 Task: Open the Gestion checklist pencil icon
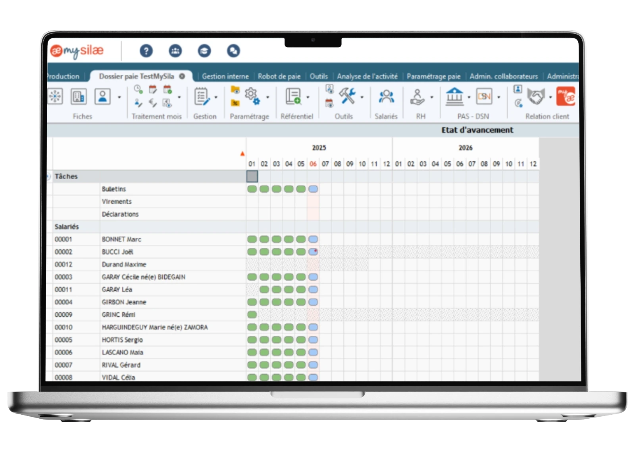pyautogui.click(x=202, y=97)
